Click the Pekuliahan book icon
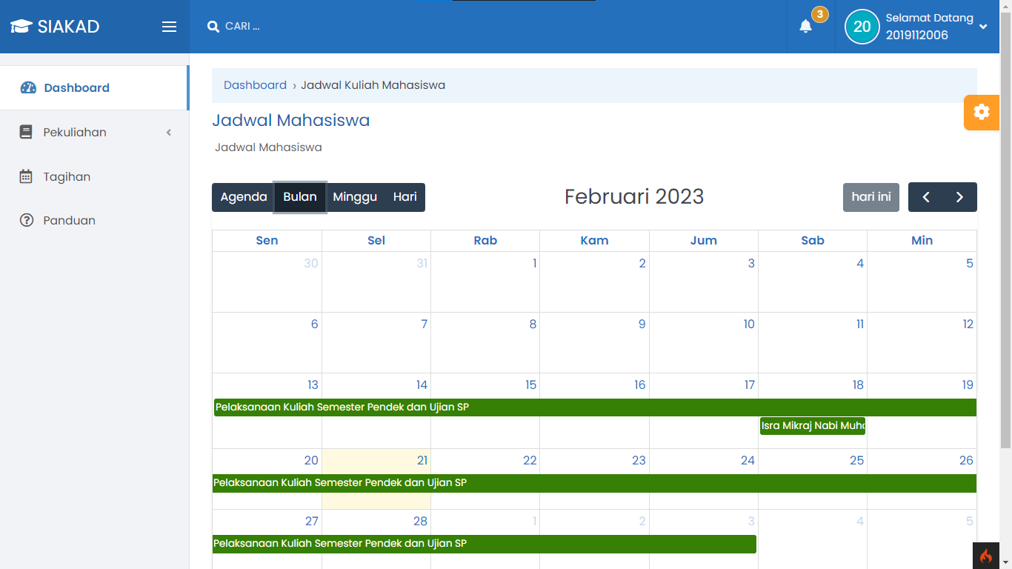The height and width of the screenshot is (569, 1012). coord(26,132)
